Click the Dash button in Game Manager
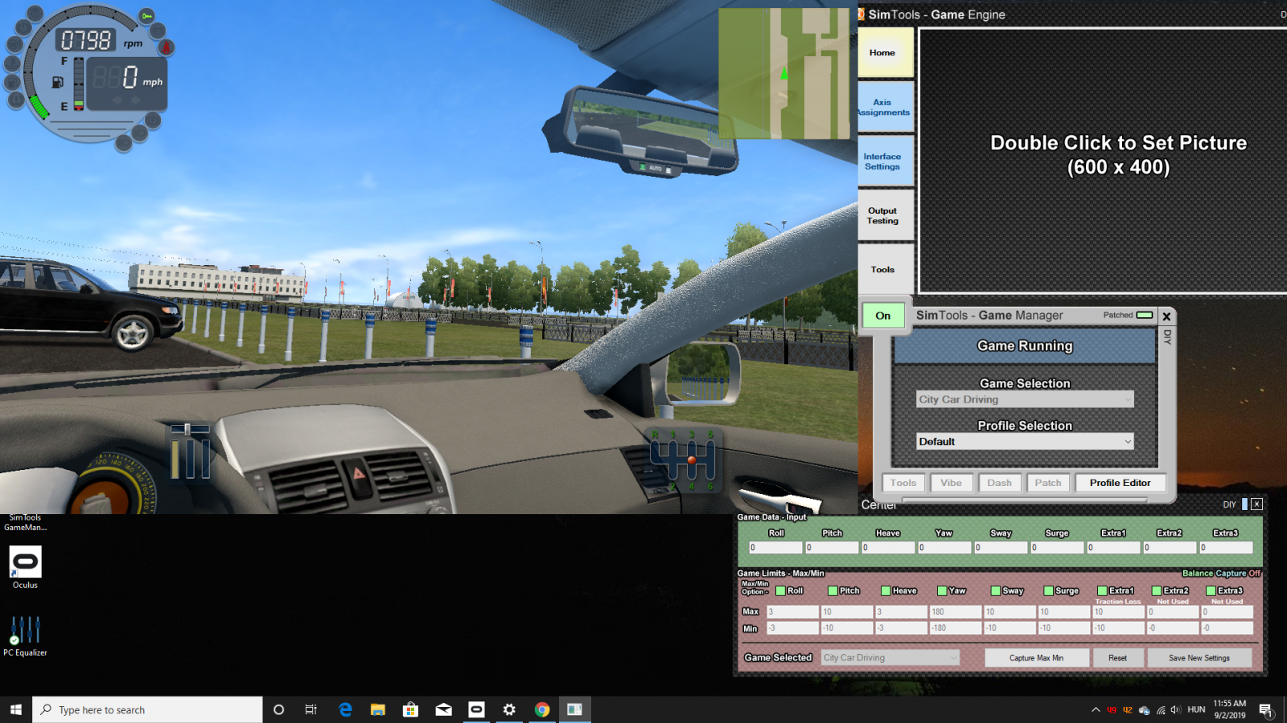This screenshot has height=723, width=1287. pos(999,483)
